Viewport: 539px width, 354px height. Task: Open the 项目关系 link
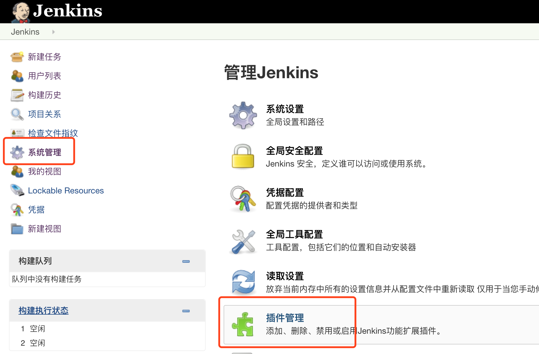click(44, 114)
